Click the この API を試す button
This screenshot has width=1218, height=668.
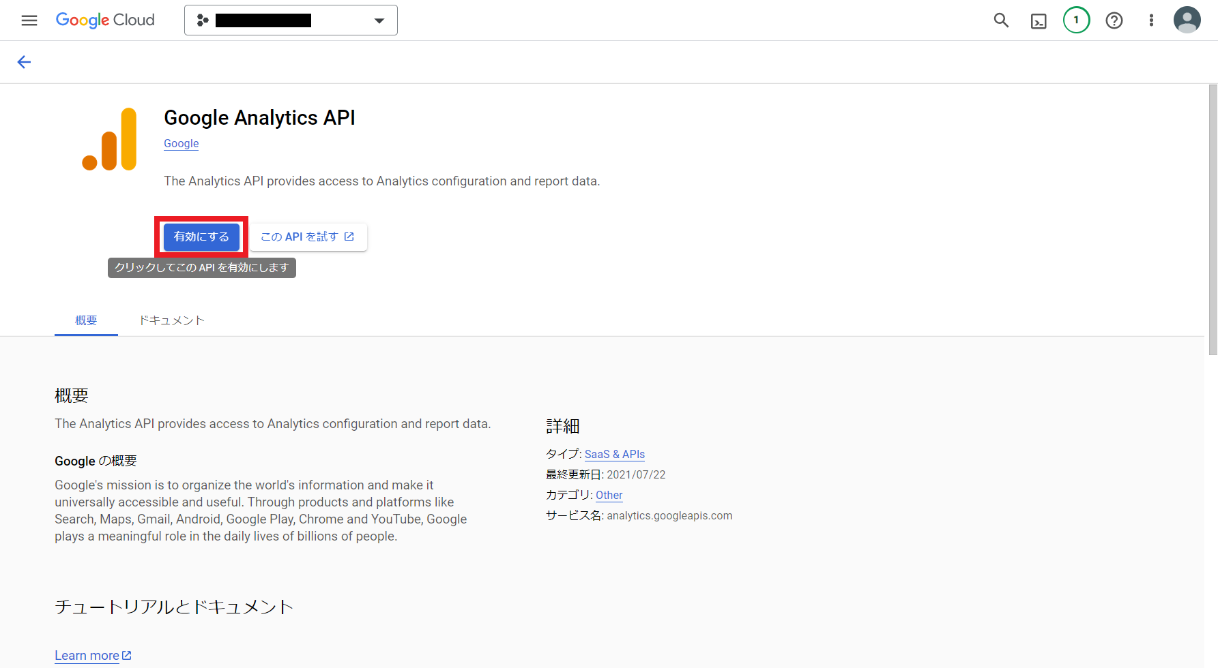point(308,237)
